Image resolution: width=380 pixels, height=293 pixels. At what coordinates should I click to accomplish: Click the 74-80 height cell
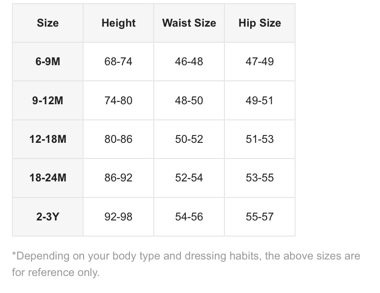point(118,101)
